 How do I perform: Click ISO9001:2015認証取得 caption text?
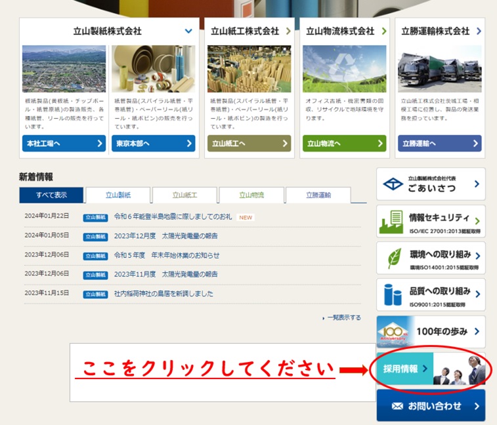point(437,305)
